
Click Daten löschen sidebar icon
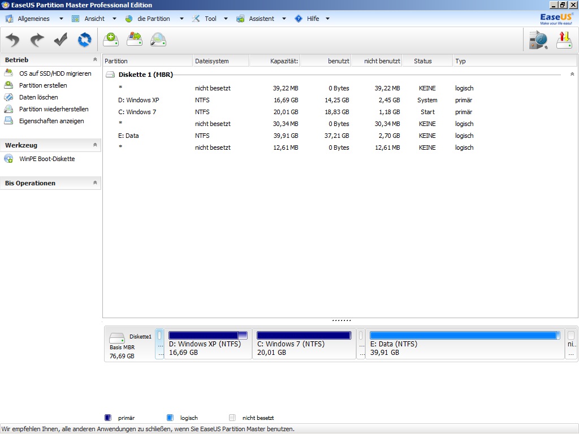[8, 97]
